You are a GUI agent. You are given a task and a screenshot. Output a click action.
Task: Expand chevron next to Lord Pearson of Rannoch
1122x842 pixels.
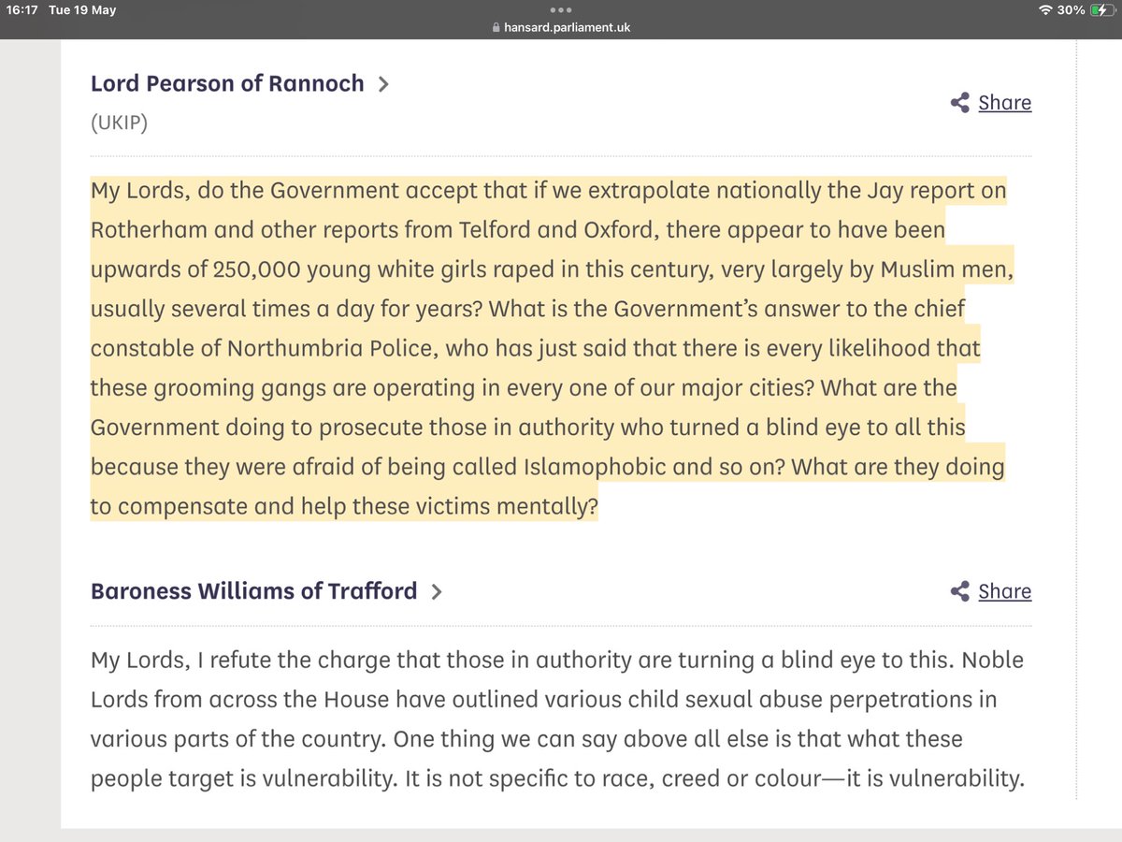[382, 84]
